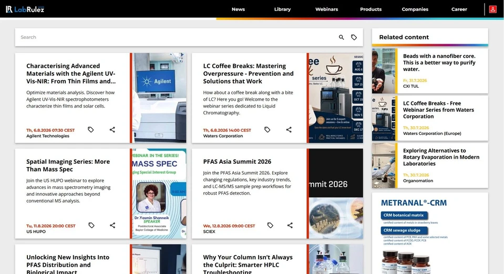
Task: Share the LC Coffee Breaks webinar
Action: tap(289, 130)
